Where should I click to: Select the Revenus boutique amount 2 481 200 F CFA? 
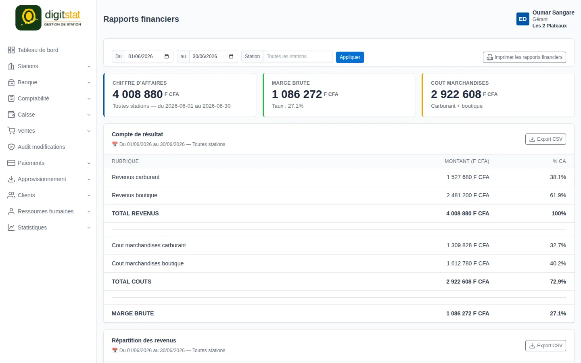coord(468,195)
